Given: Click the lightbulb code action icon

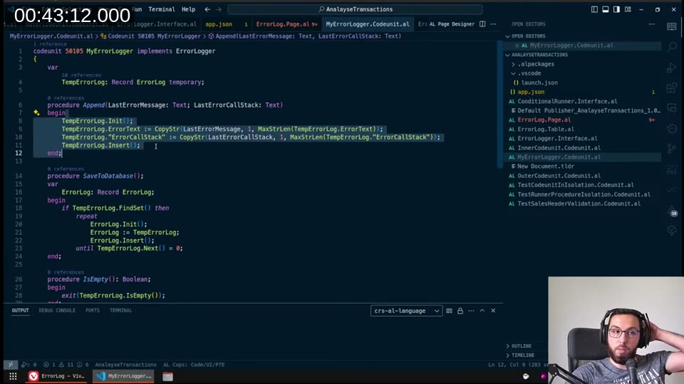Looking at the screenshot, I should coord(36,113).
